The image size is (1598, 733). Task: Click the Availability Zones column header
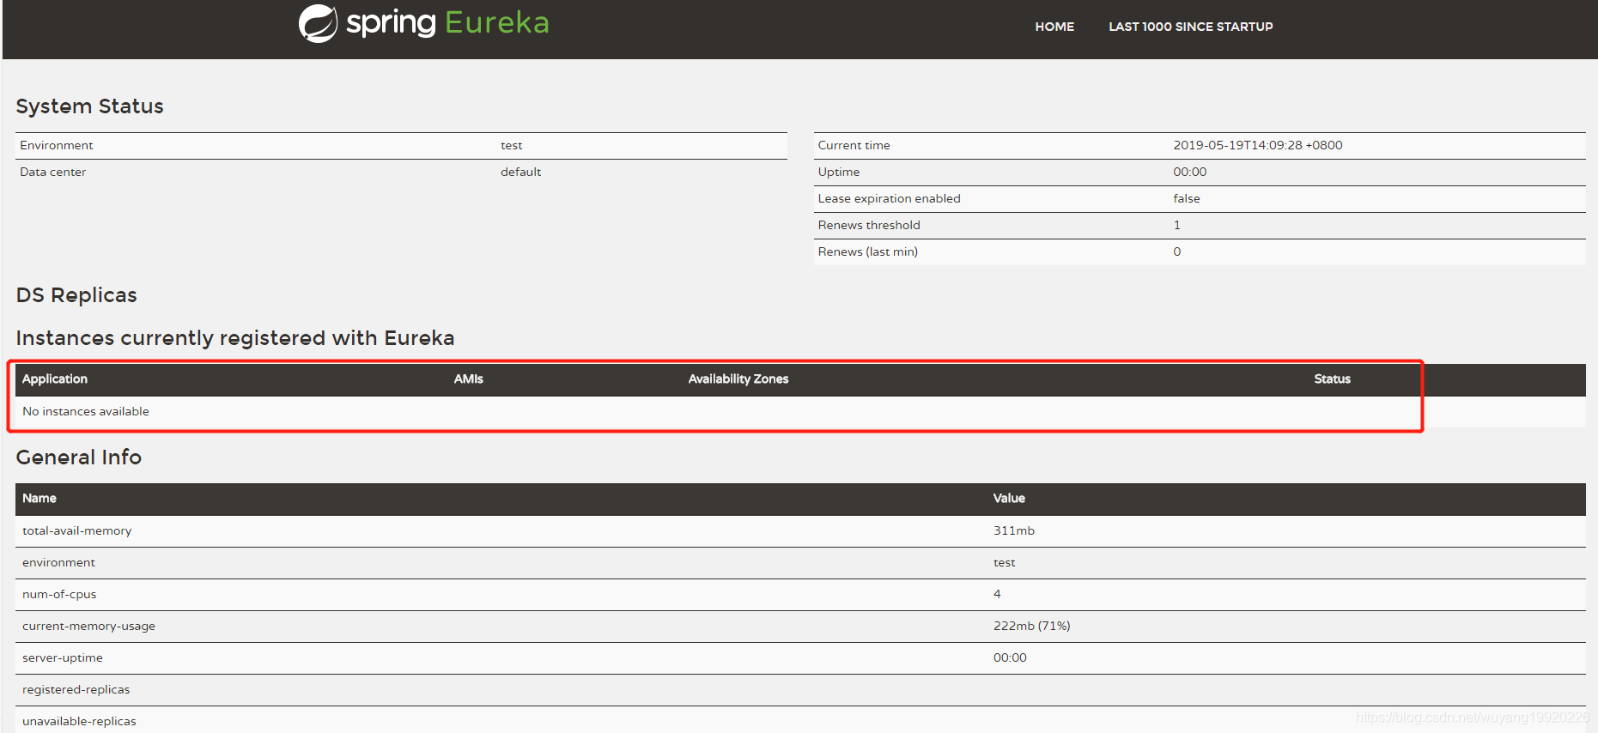pos(738,379)
